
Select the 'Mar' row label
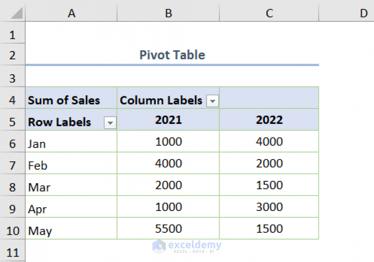[x=71, y=185]
